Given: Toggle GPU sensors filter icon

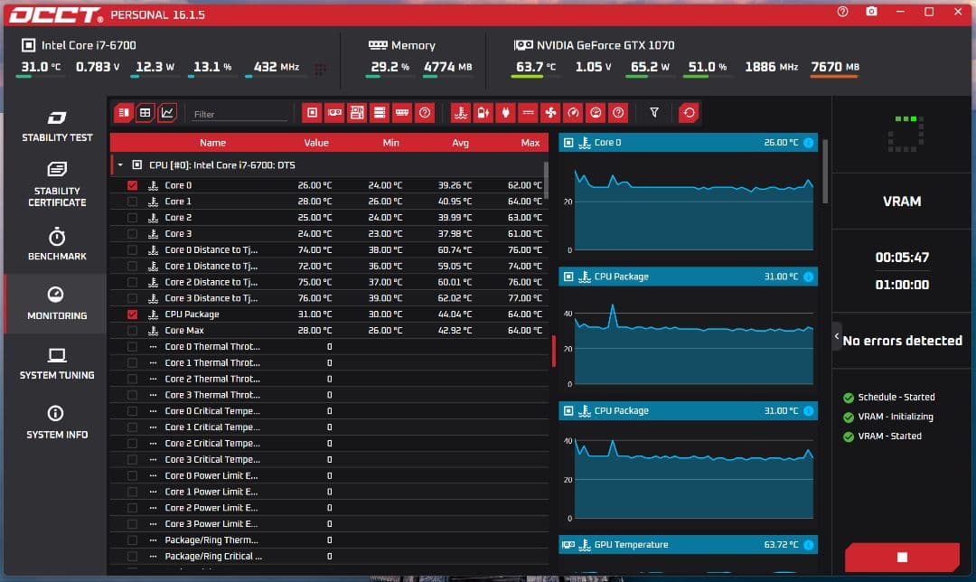Looking at the screenshot, I should (334, 113).
